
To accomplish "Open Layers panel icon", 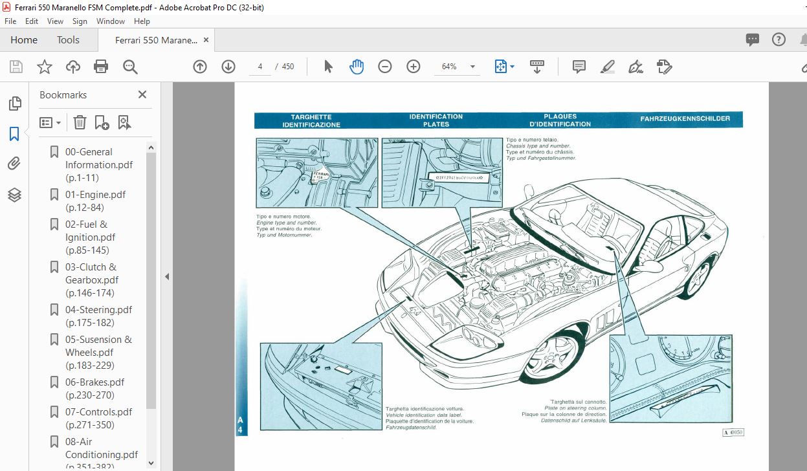I will 14,194.
